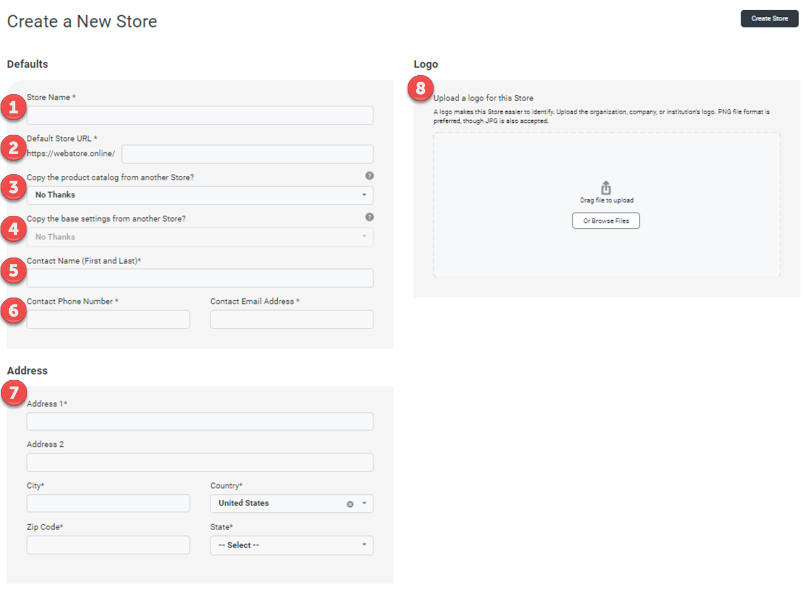Click the drag file to upload area
Viewport: 812px width, 595px height.
[x=606, y=204]
